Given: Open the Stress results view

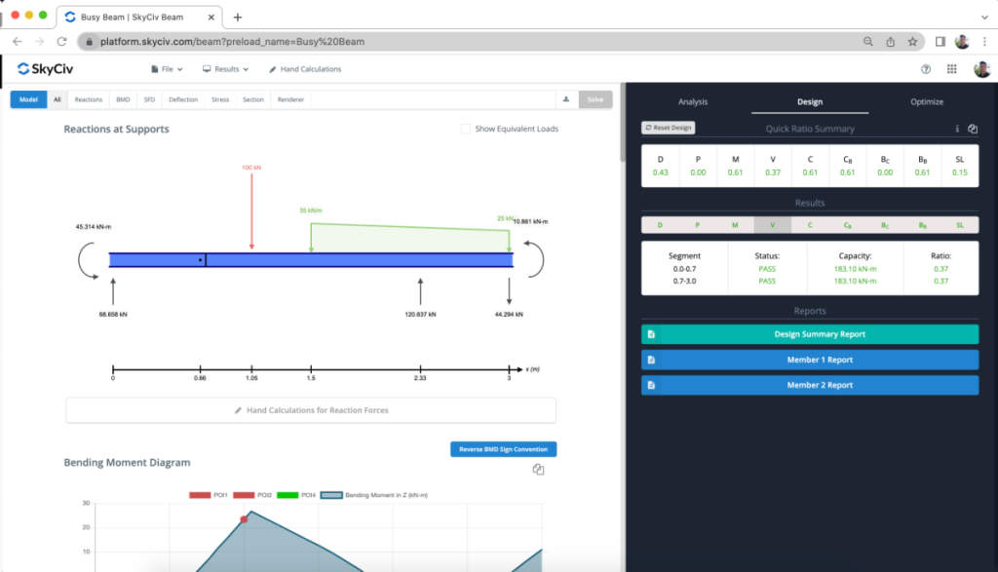Looking at the screenshot, I should 220,99.
